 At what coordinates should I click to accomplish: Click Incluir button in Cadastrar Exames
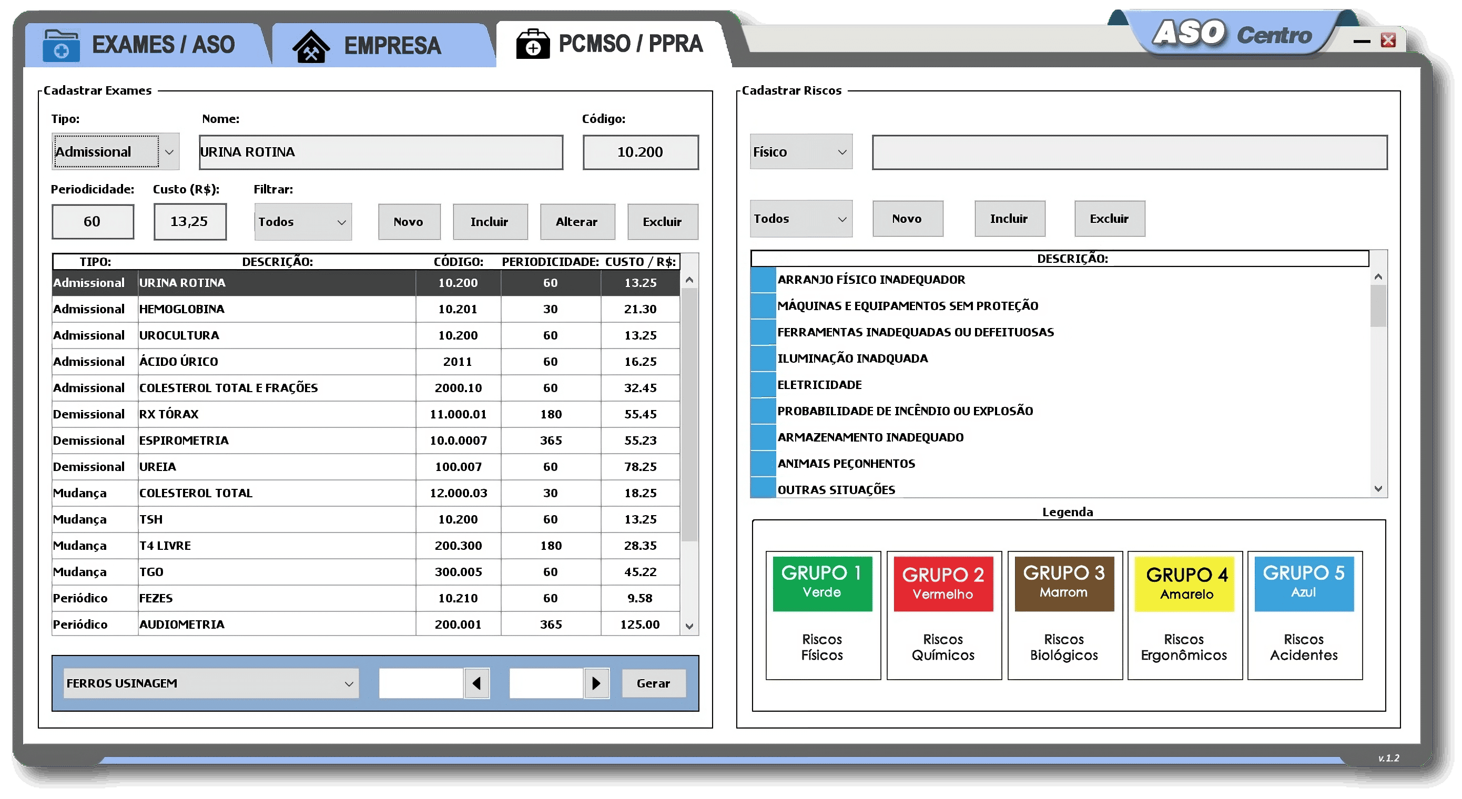(x=490, y=222)
